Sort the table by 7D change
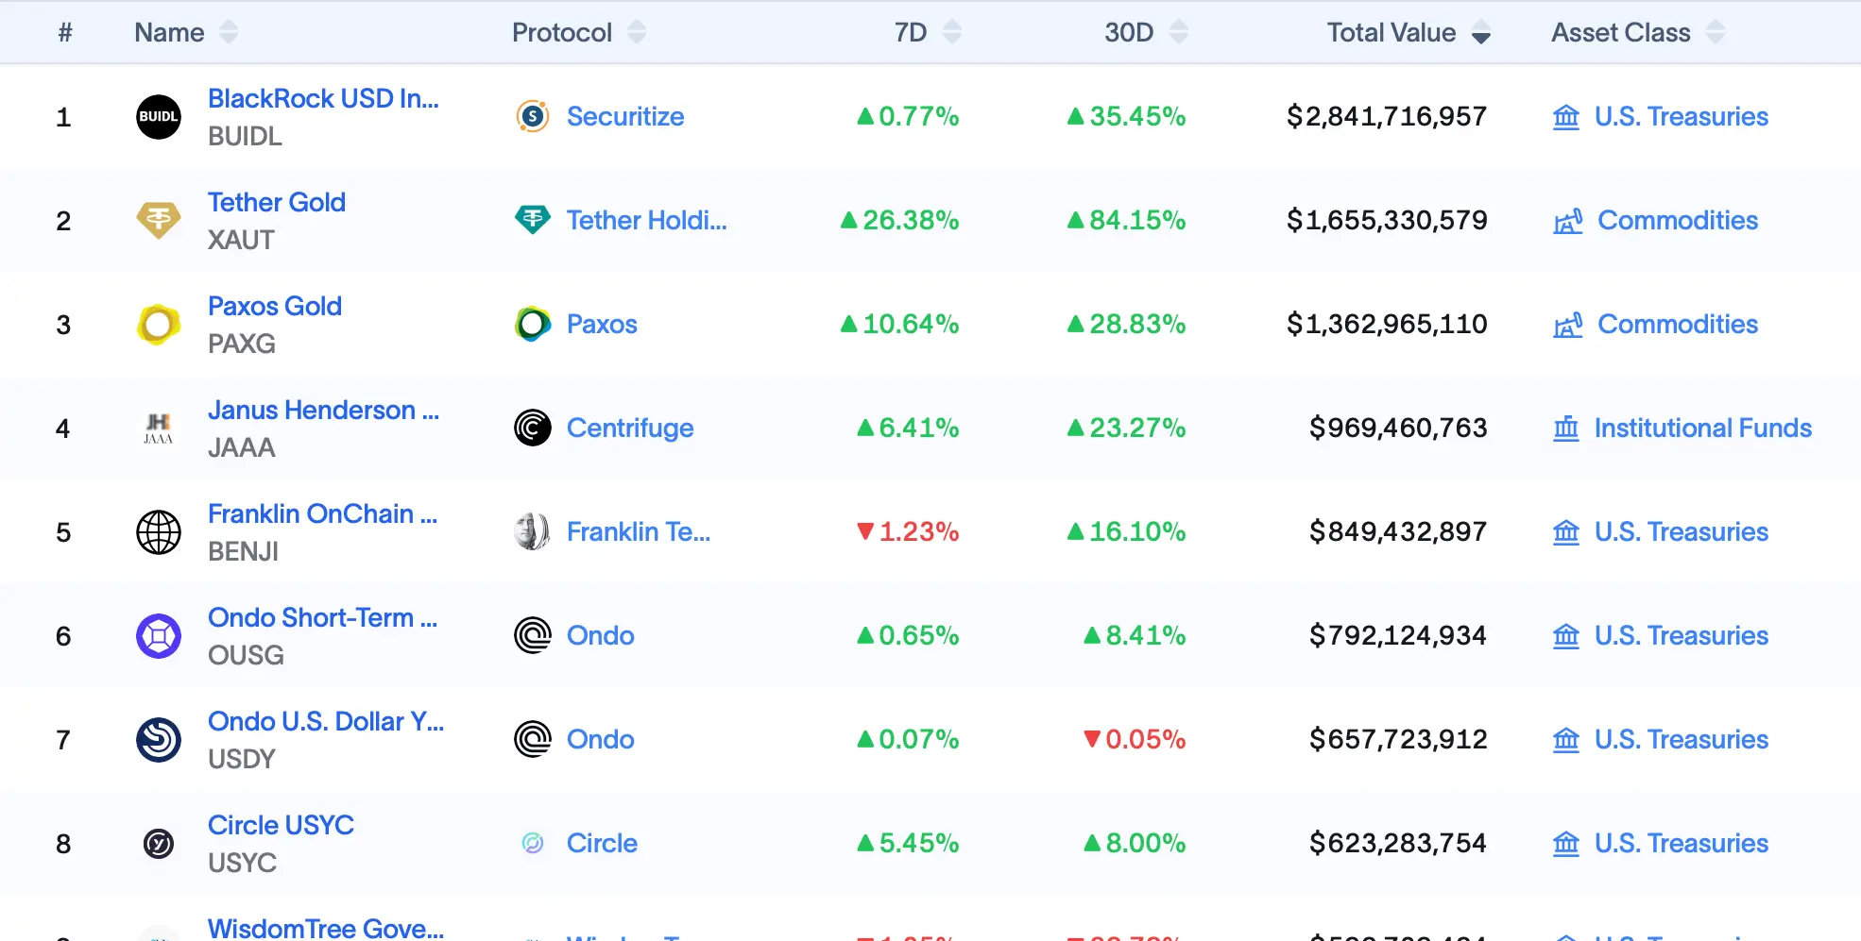The height and width of the screenshot is (941, 1861). click(952, 33)
